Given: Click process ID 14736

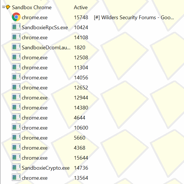Looking at the screenshot, I should coord(81,168).
